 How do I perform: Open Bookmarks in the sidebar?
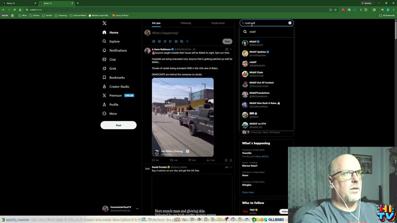(114, 77)
